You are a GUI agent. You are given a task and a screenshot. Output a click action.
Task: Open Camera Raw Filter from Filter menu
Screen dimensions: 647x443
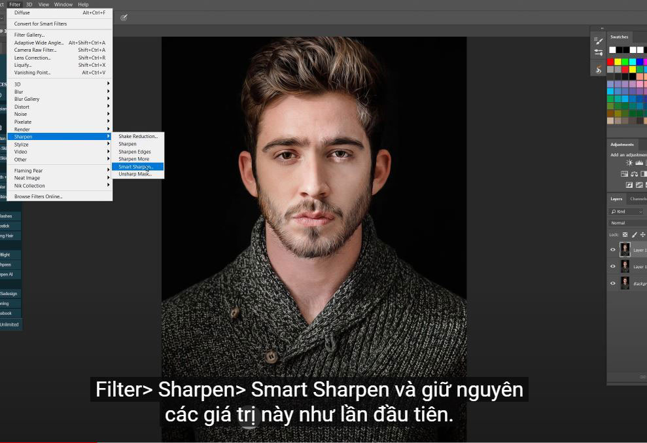(60, 50)
